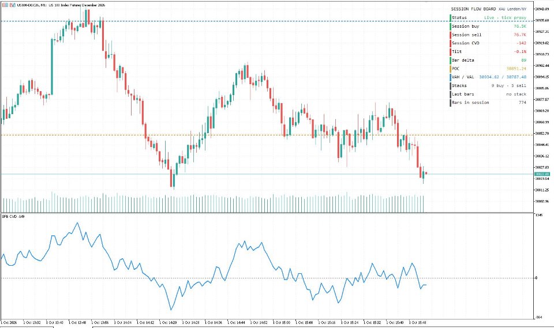Click the 'Last bars' label
The width and height of the screenshot is (554, 328).
(x=463, y=94)
